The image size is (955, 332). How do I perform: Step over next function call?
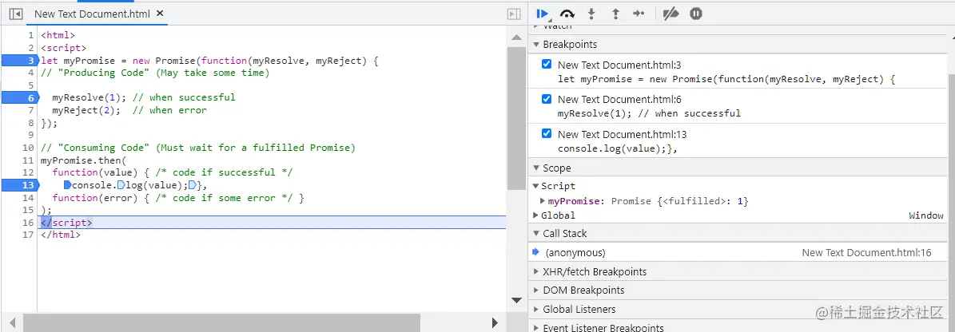pyautogui.click(x=567, y=14)
